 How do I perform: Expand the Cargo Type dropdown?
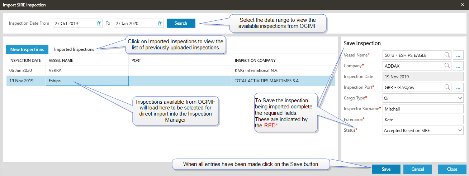click(460, 98)
